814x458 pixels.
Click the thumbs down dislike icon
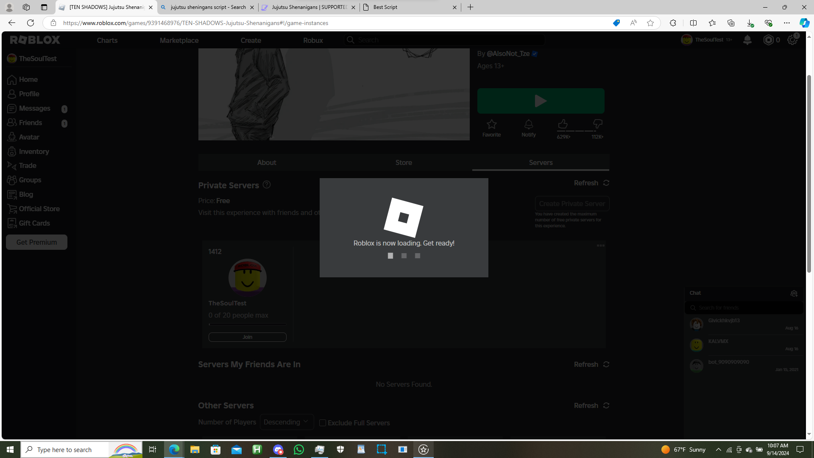pos(597,124)
